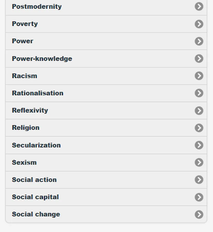213x232 pixels.
Task: Click the arrow icon beside Power-knowledge
Action: tap(199, 59)
